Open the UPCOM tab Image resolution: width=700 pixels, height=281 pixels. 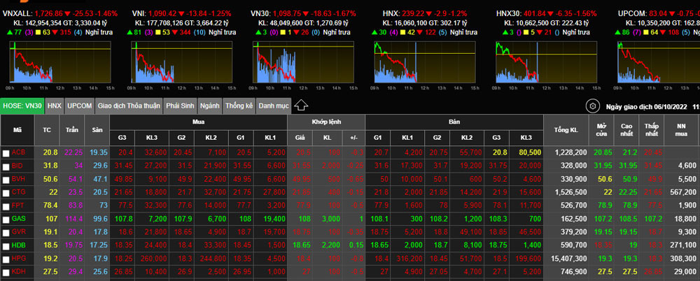(80, 106)
